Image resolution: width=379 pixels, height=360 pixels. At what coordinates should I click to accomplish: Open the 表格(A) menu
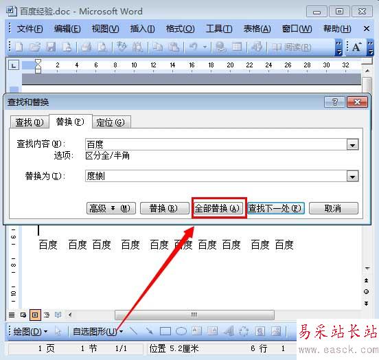(x=257, y=29)
